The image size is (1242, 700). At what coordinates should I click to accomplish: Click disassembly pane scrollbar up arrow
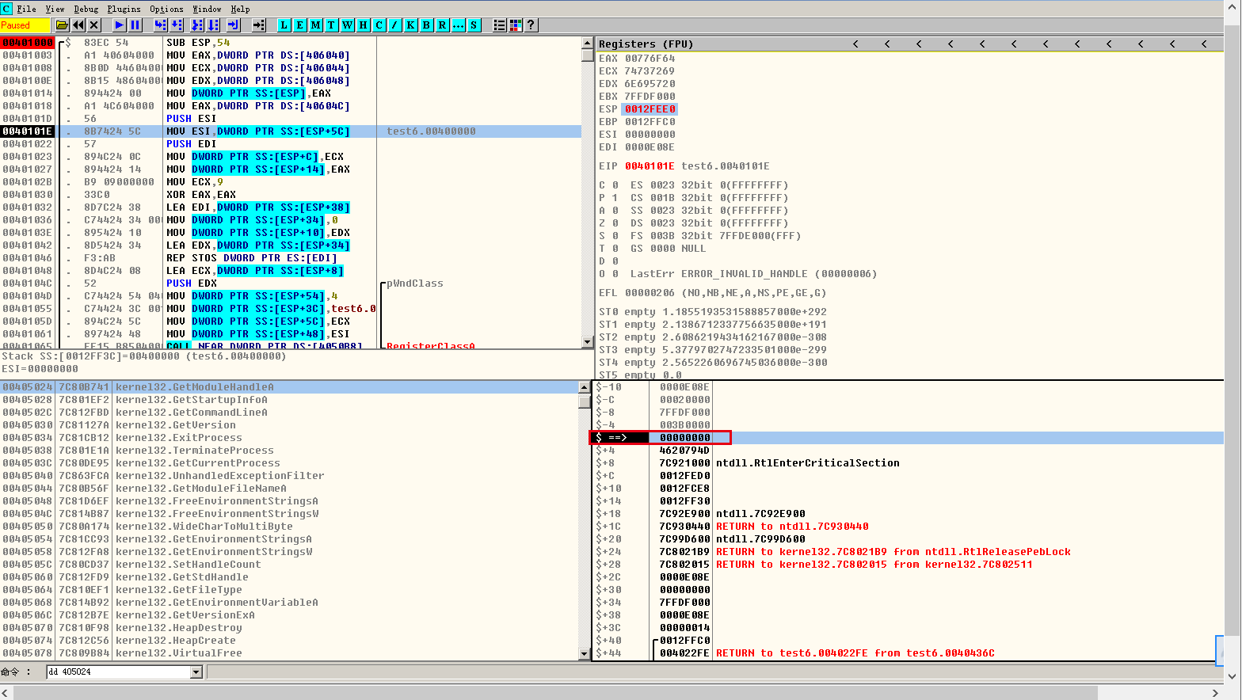(588, 43)
